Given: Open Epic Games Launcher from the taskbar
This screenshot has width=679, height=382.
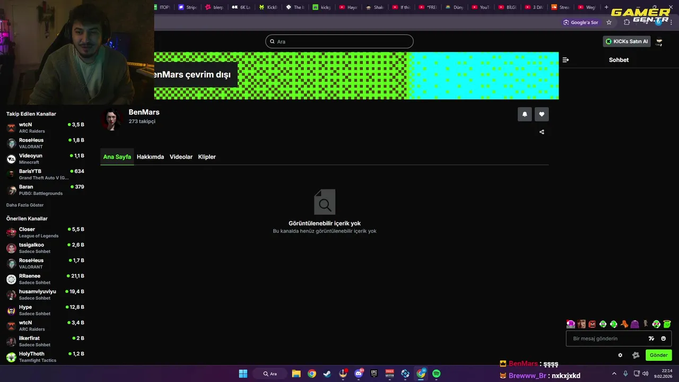Looking at the screenshot, I should tap(374, 374).
